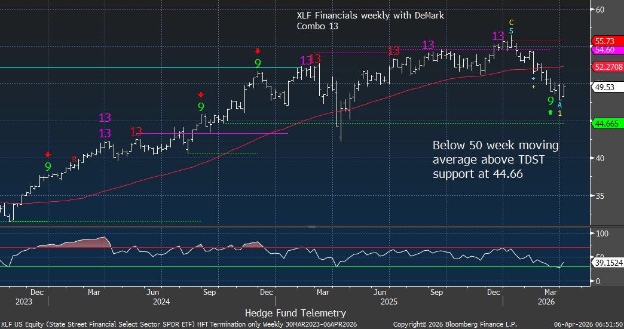Image resolution: width=624 pixels, height=329 pixels.
Task: Click the green up arrow below the green 9
Action: 550,112
